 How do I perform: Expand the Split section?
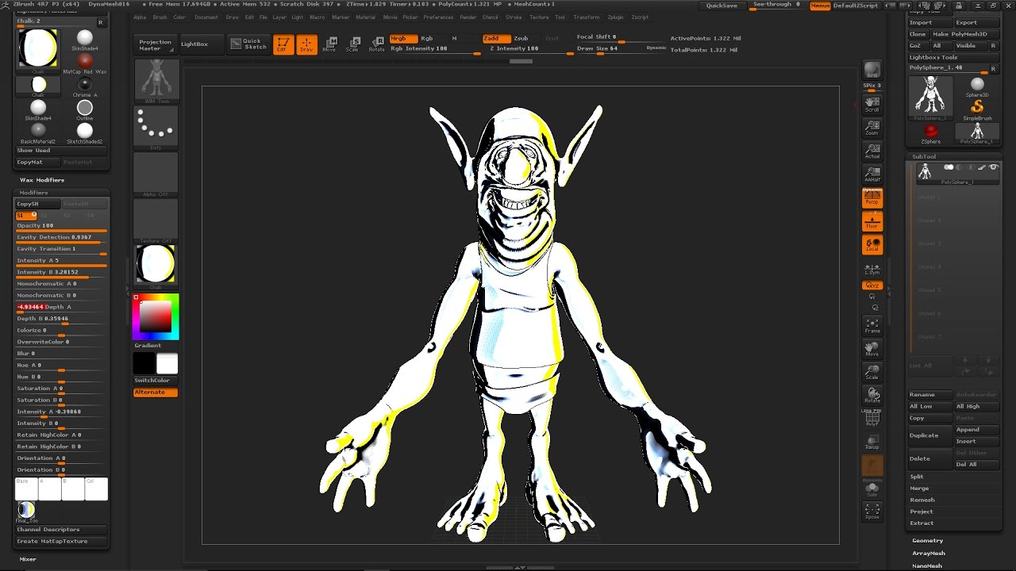[917, 477]
